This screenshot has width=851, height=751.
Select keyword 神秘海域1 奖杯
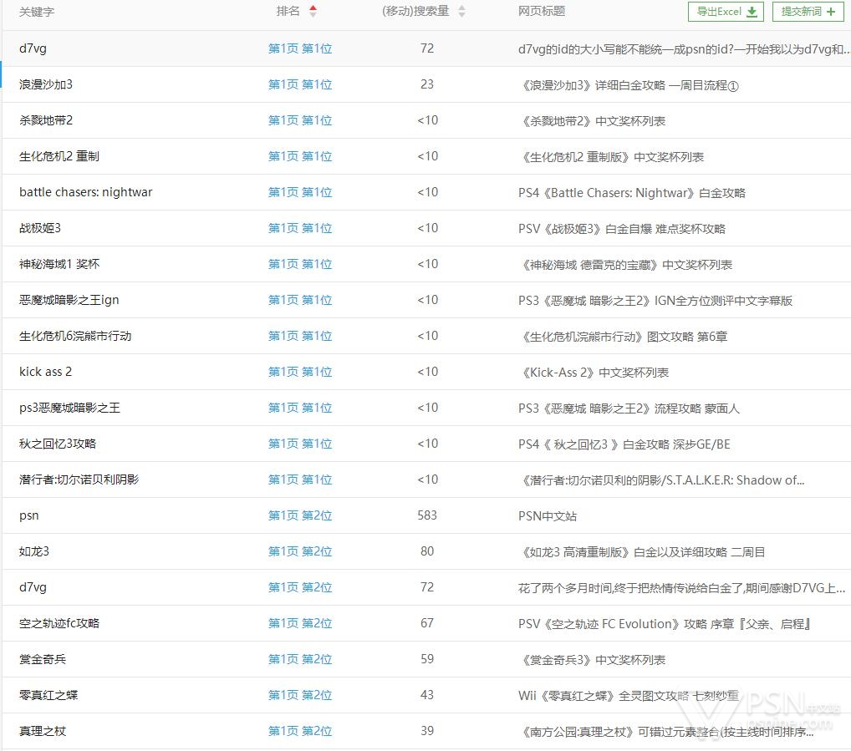click(59, 264)
